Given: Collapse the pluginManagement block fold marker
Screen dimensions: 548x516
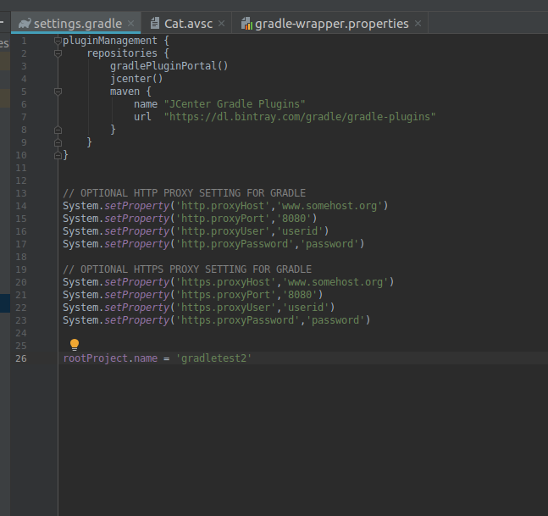Looking at the screenshot, I should tap(58, 41).
